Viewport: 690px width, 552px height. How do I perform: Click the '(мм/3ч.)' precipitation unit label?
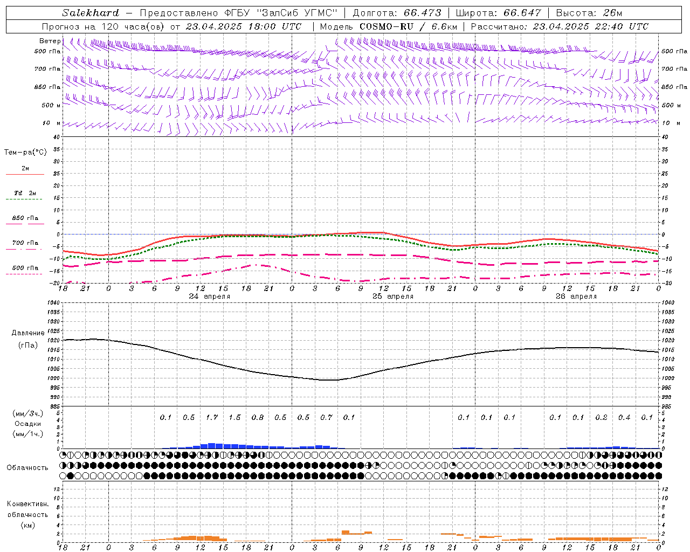[28, 414]
